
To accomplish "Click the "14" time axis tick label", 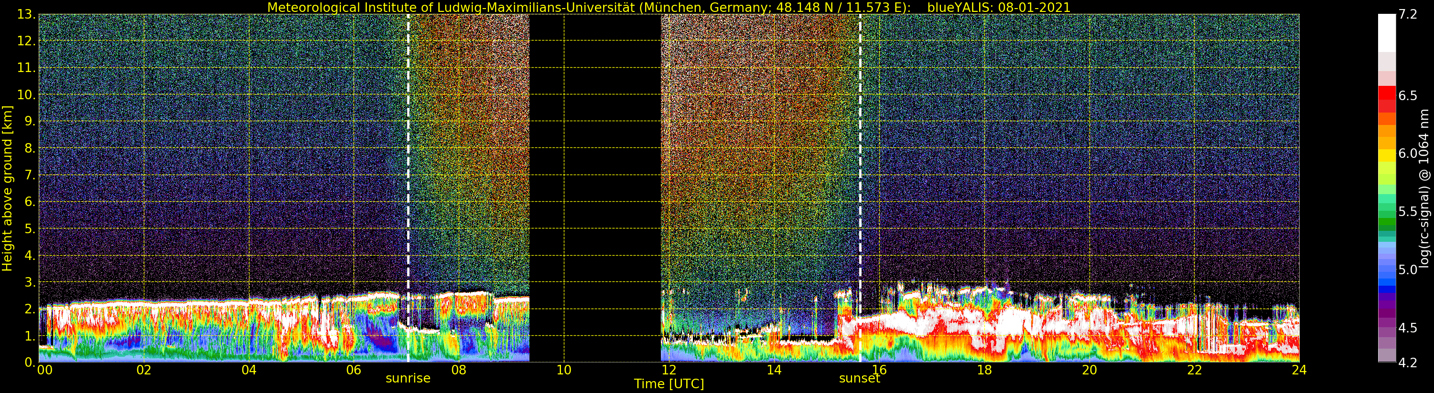I will click(x=774, y=370).
